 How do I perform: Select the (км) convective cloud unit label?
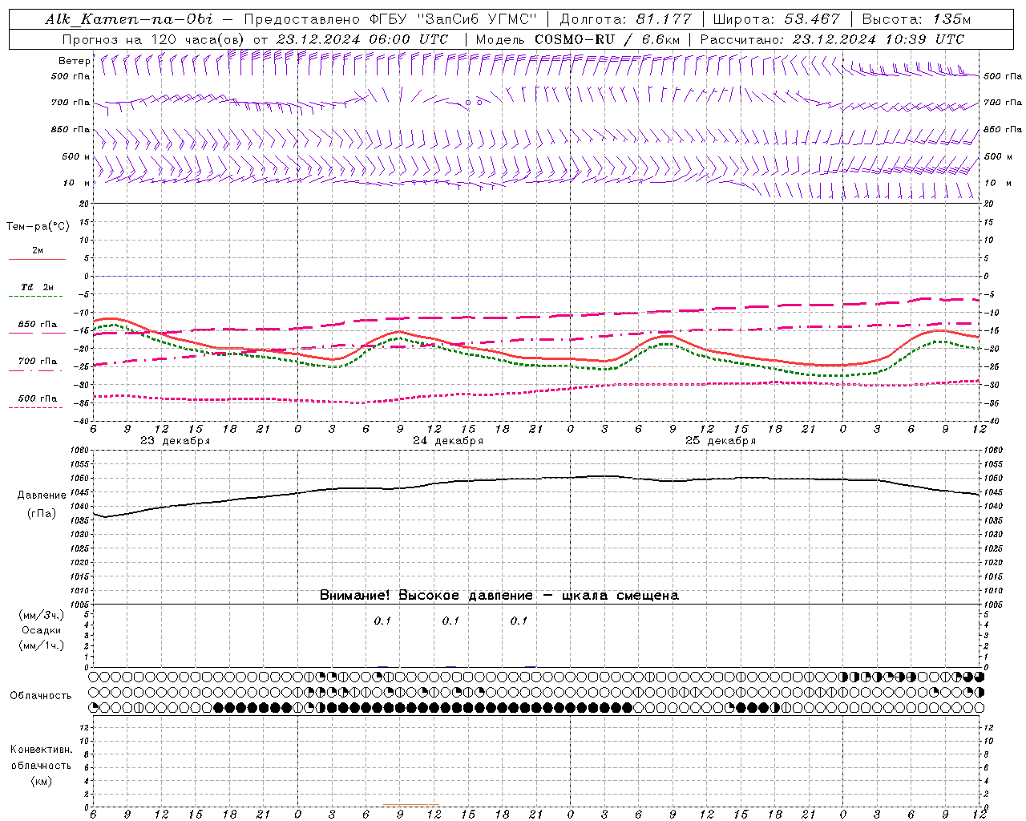[42, 781]
